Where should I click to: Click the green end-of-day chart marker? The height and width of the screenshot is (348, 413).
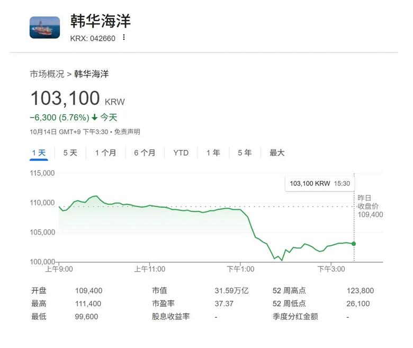[354, 244]
